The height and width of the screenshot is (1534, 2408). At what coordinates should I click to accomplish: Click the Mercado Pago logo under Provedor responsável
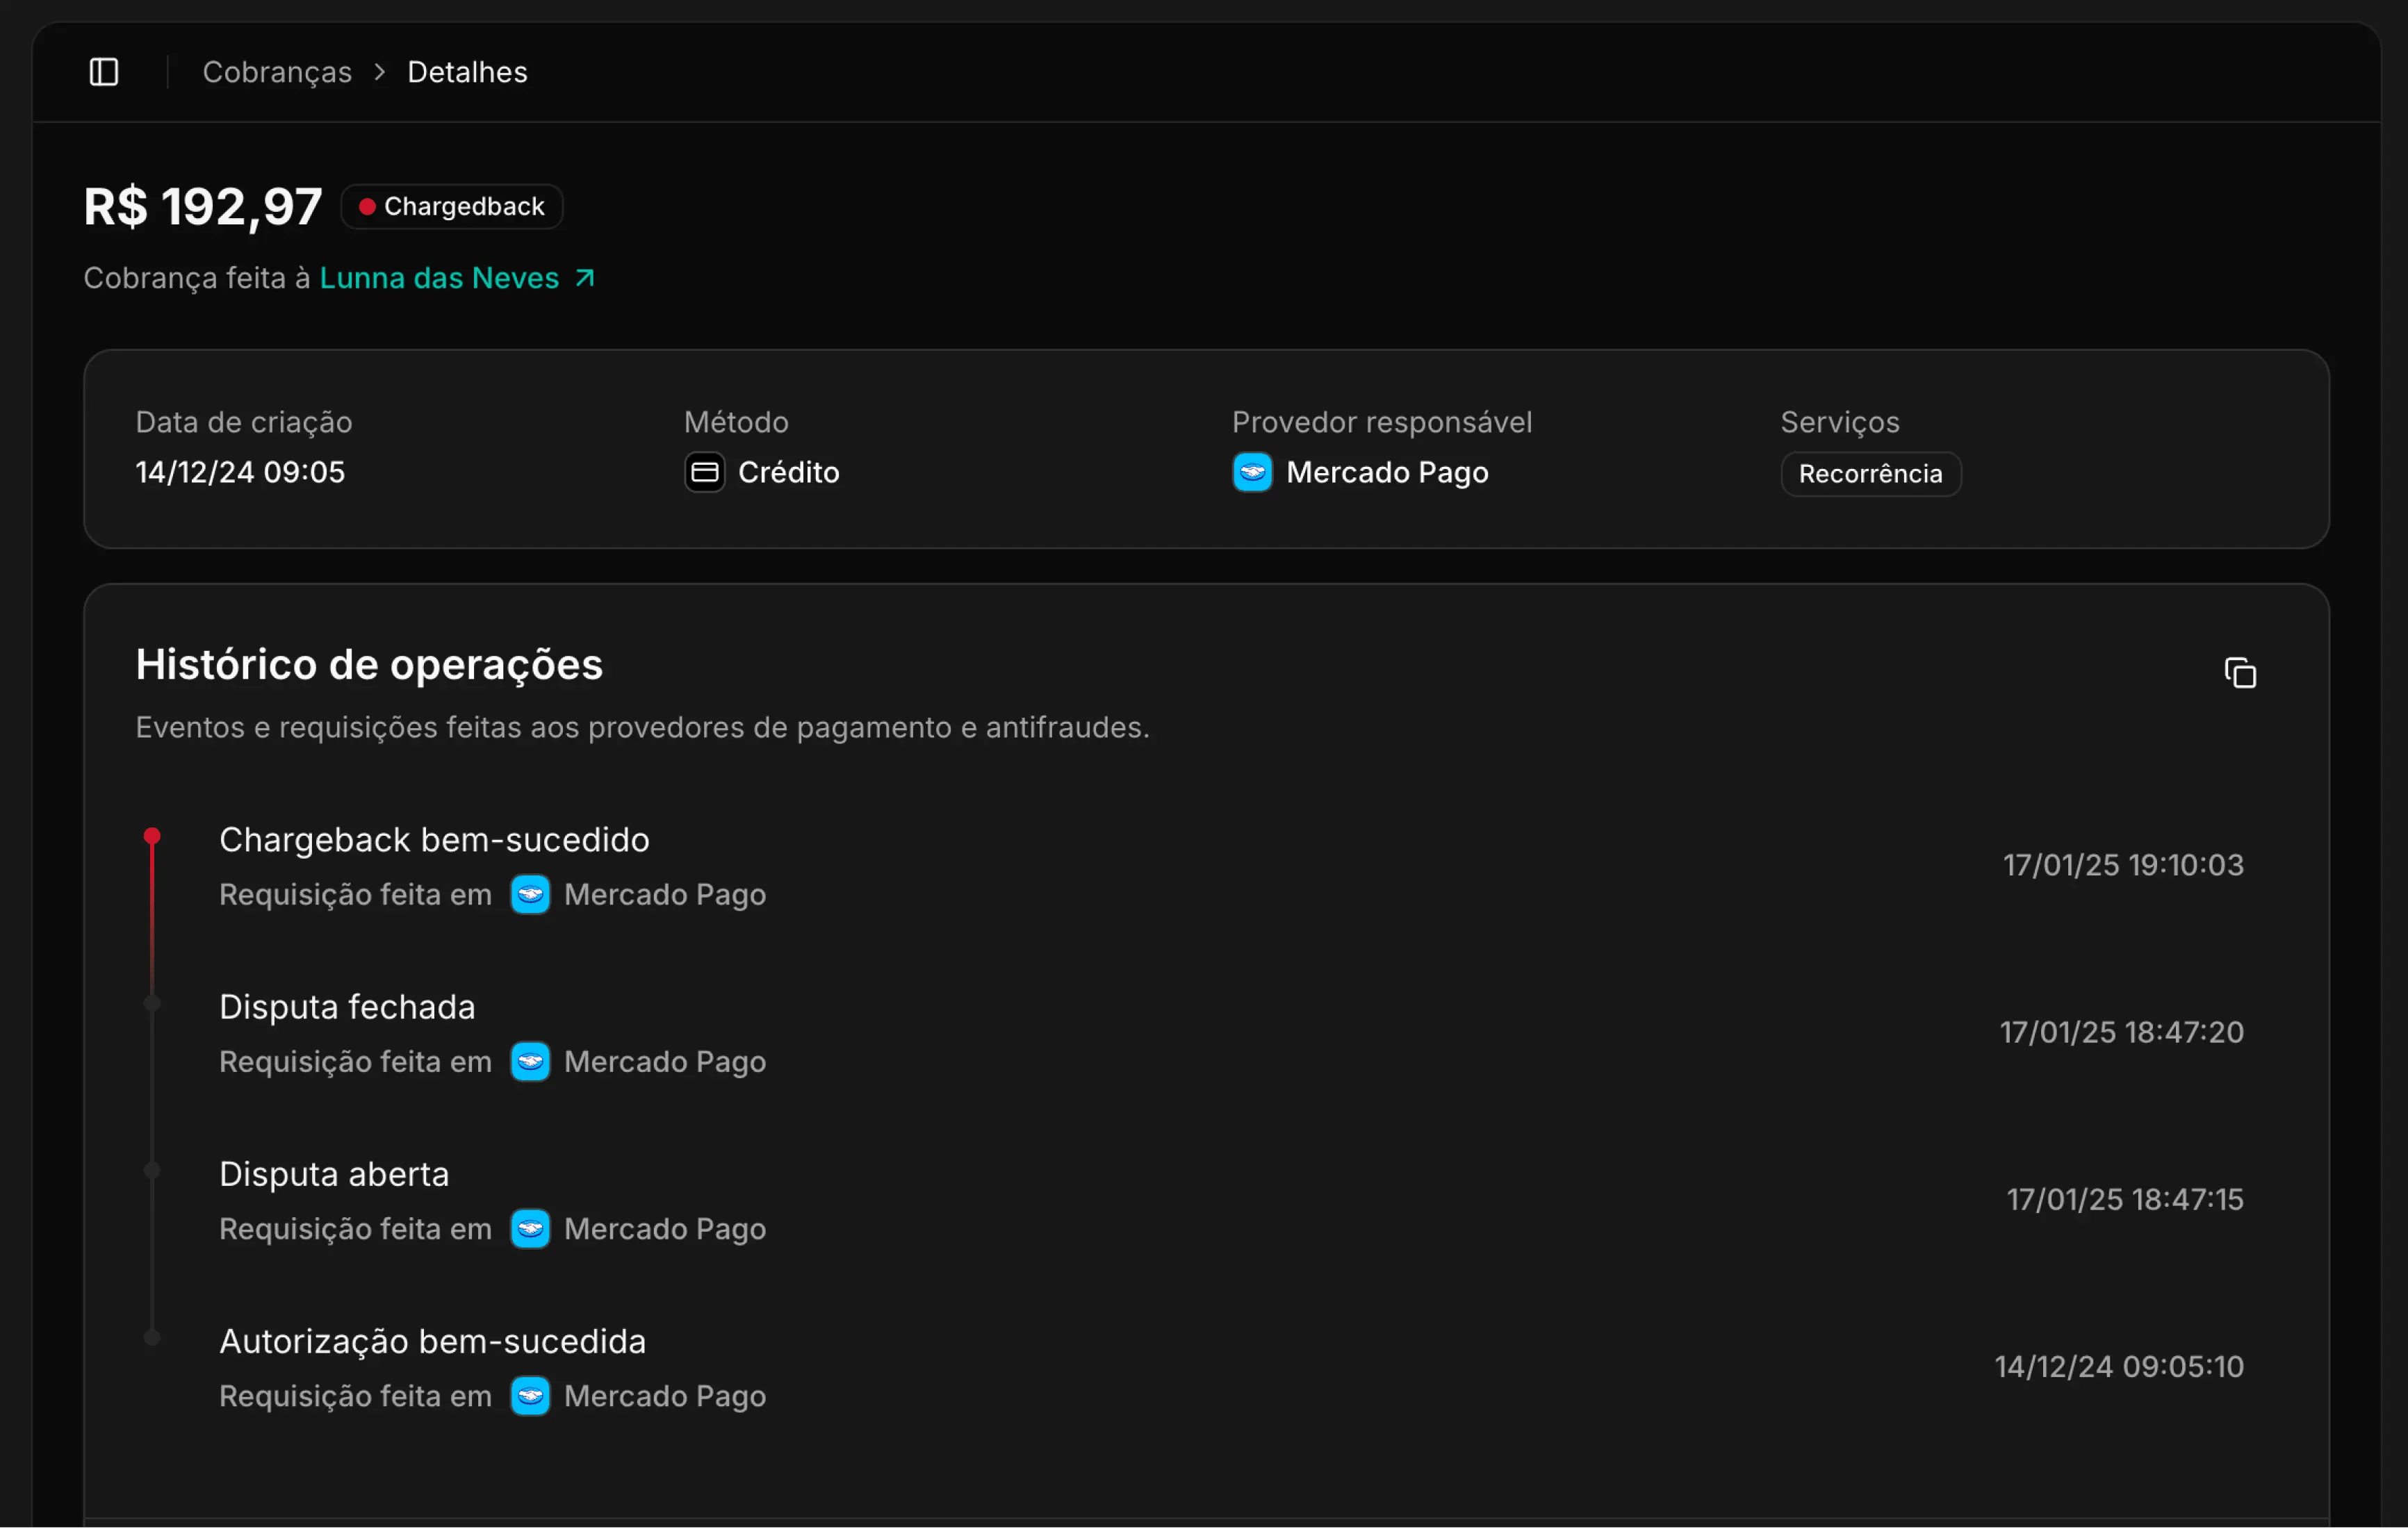[1252, 472]
